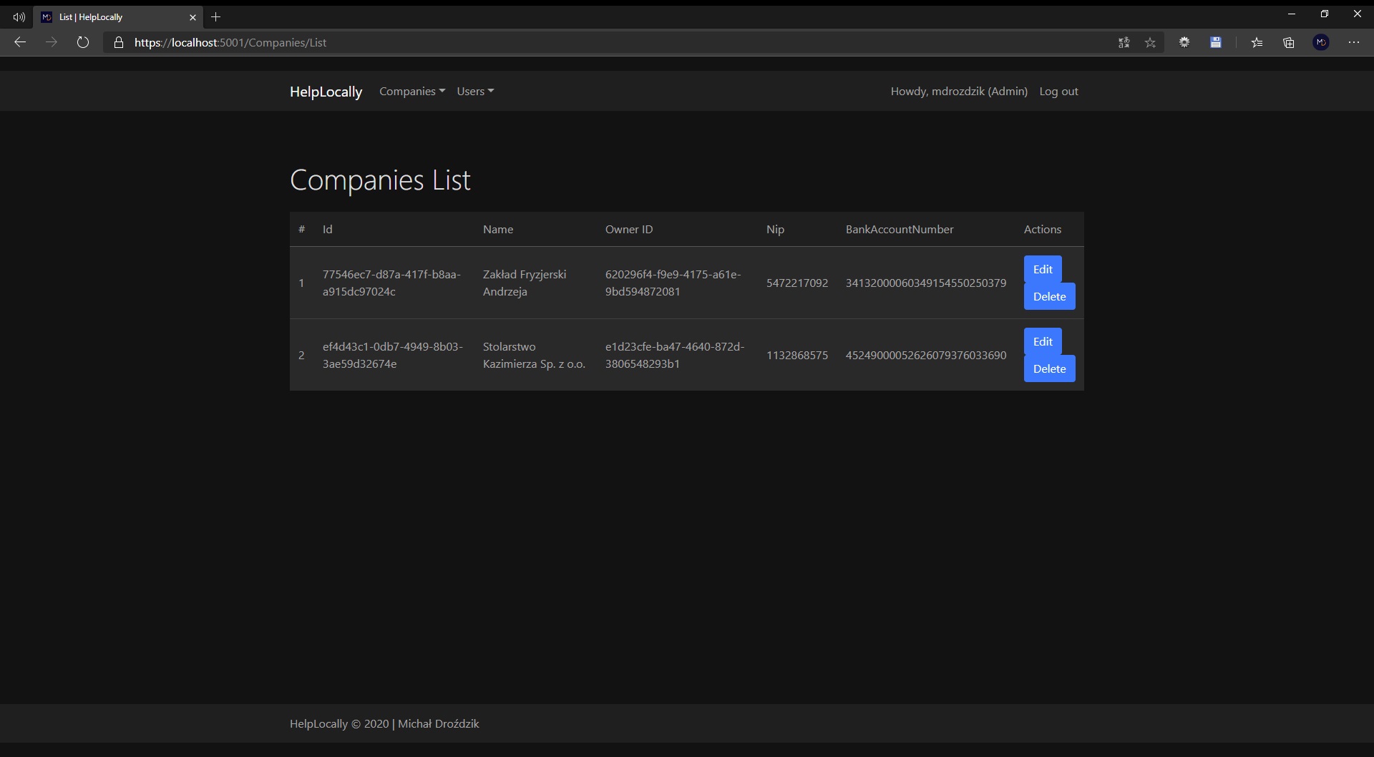Delete Zakład Fryzjerski Andrzeja company
This screenshot has width=1374, height=757.
pyautogui.click(x=1049, y=296)
